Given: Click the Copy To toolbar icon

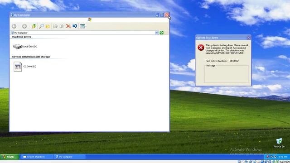Looking at the screenshot, I should [62, 26].
